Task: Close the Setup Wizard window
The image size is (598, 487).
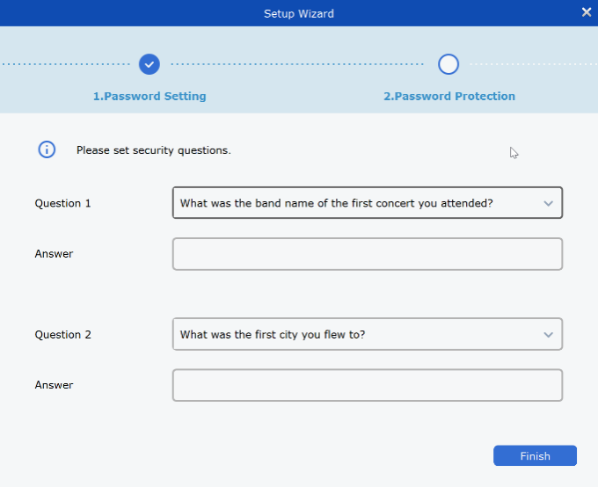Action: [587, 12]
